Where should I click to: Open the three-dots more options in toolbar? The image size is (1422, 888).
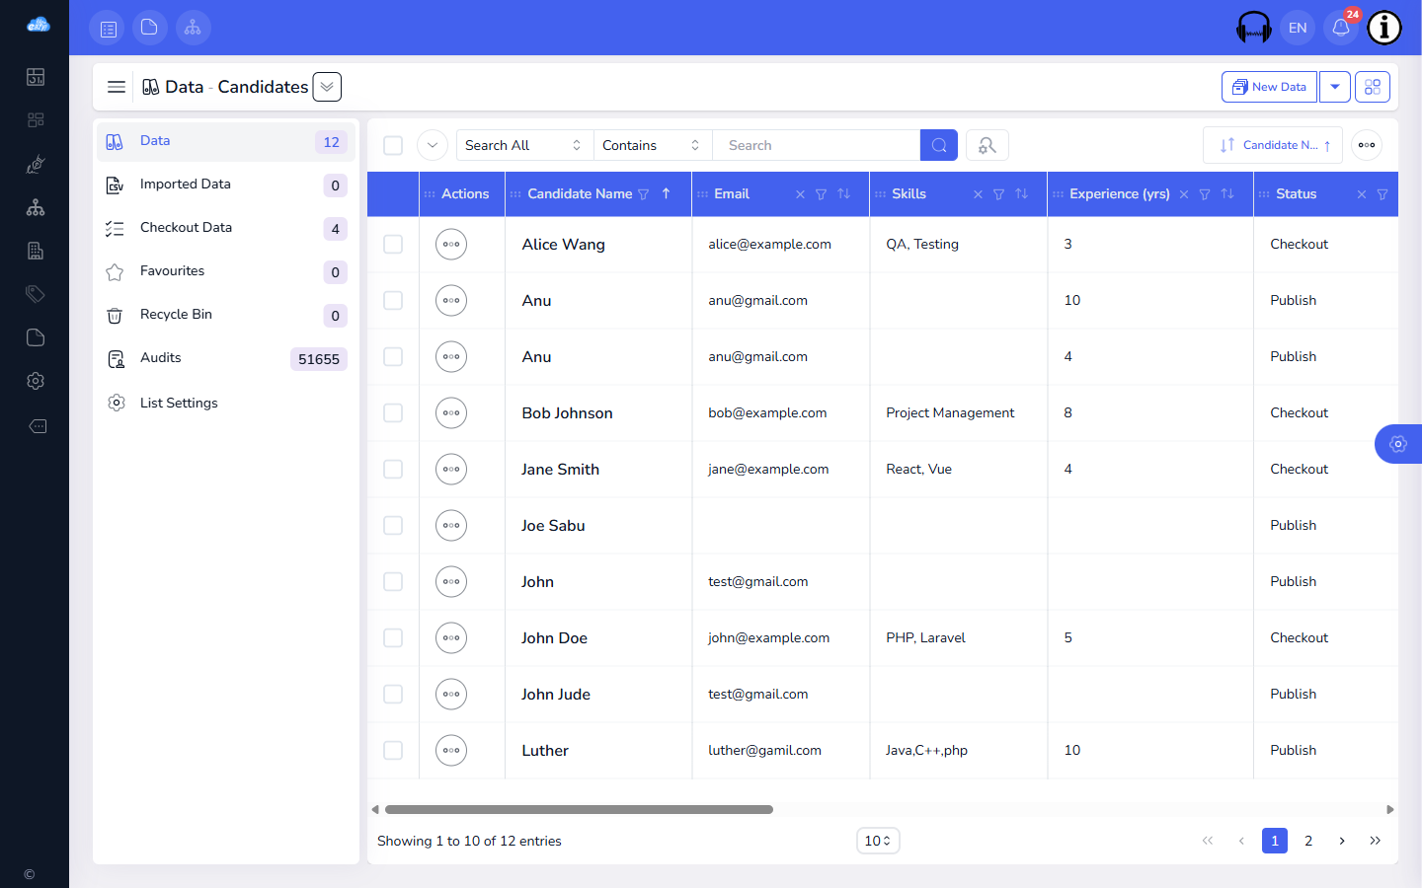tap(1367, 145)
